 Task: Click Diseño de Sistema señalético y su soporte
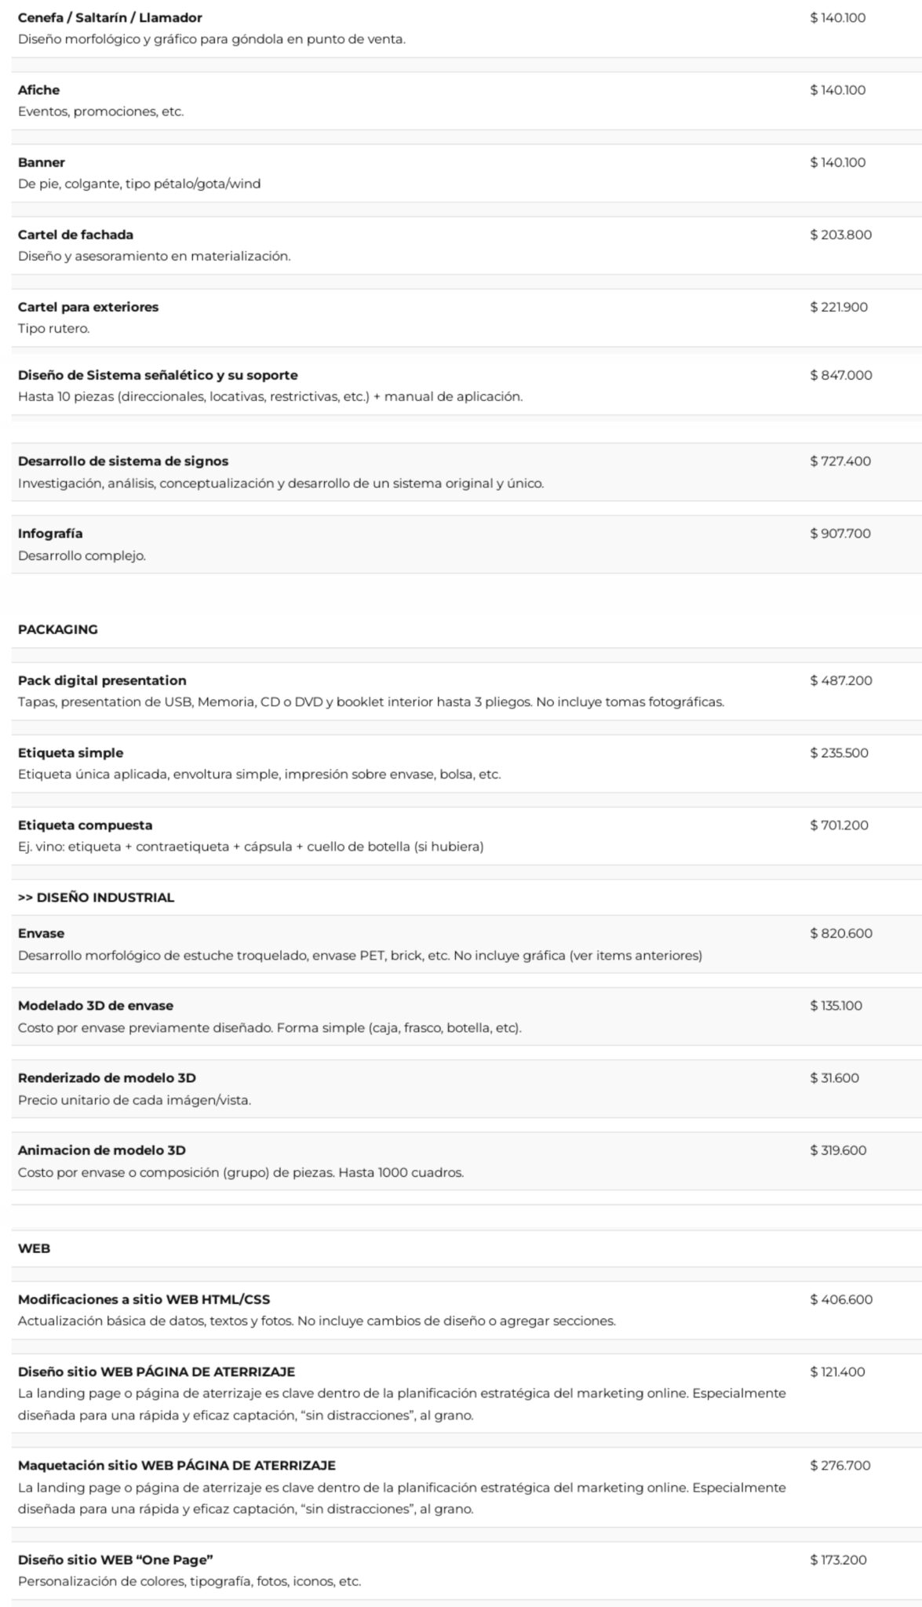[x=158, y=375]
